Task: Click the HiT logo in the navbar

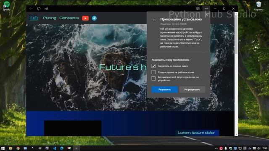Action: tap(34, 18)
